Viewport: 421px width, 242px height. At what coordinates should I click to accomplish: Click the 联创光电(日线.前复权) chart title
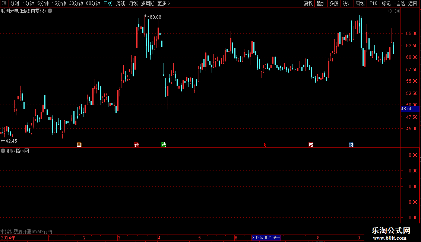[x=23, y=11]
